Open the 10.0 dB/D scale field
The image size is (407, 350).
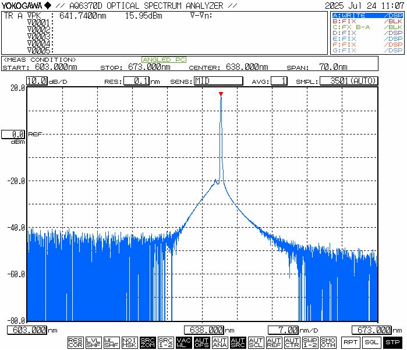pyautogui.click(x=37, y=81)
